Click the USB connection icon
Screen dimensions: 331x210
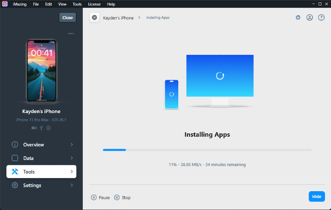click(41, 128)
